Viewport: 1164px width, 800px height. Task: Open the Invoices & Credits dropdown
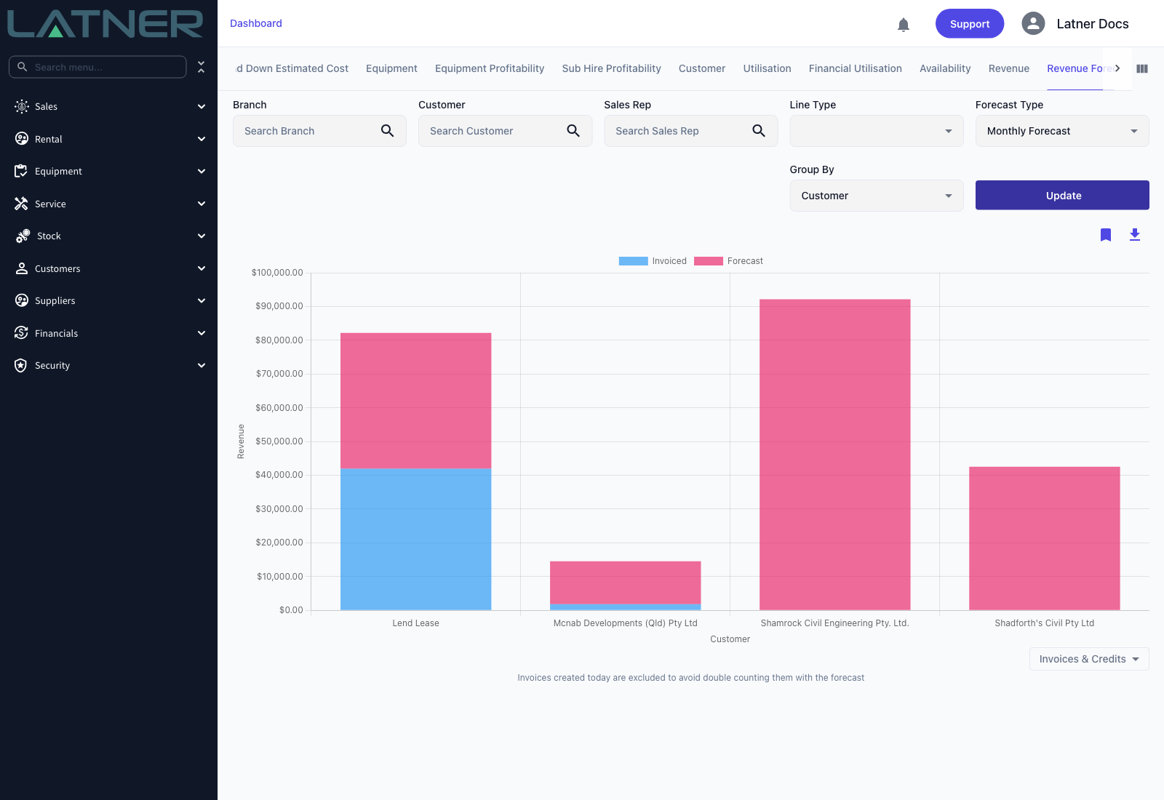(1089, 659)
